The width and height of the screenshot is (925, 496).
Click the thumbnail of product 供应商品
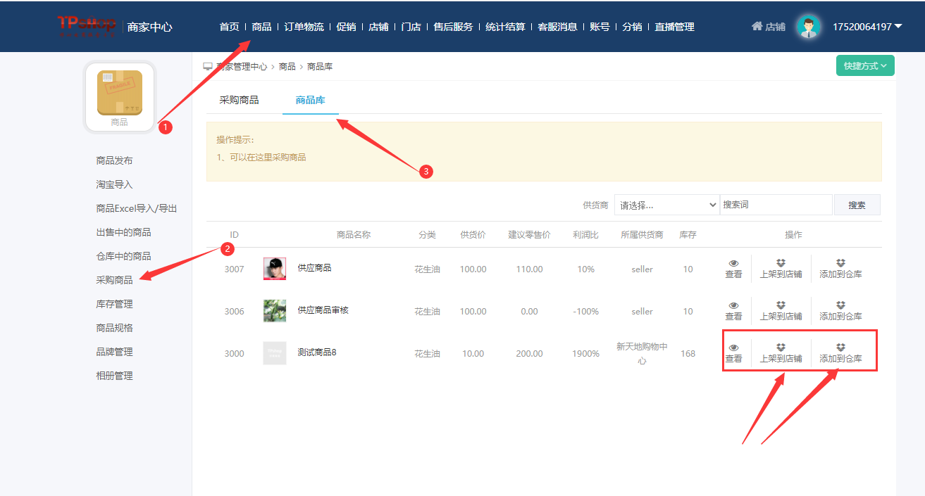(x=275, y=269)
